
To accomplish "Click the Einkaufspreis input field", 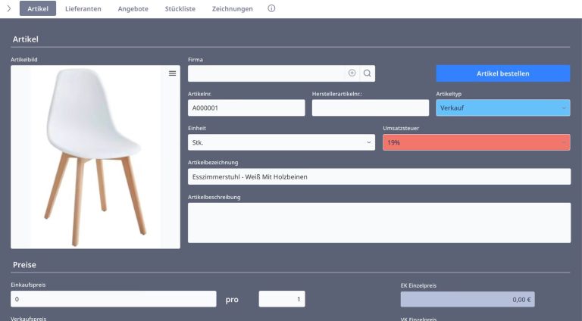I will (113, 299).
